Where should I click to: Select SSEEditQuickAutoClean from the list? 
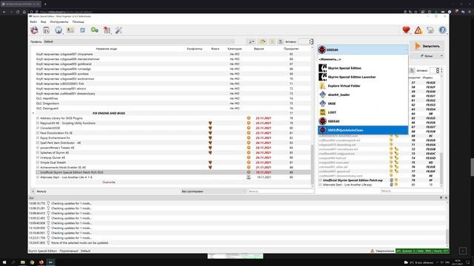363,130
